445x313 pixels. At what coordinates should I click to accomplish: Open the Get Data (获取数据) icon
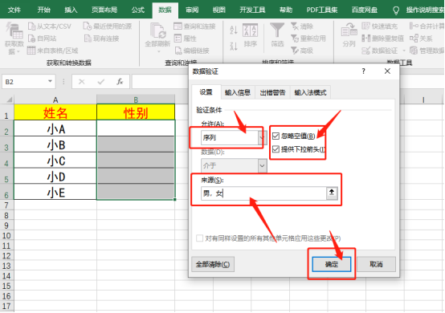click(14, 30)
